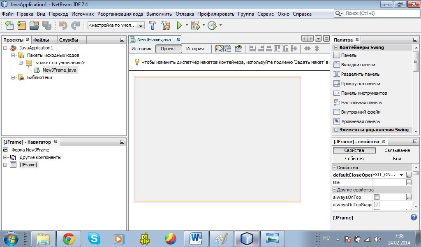The image size is (421, 247).
Task: Open the Файл menu
Action: pos(7,14)
